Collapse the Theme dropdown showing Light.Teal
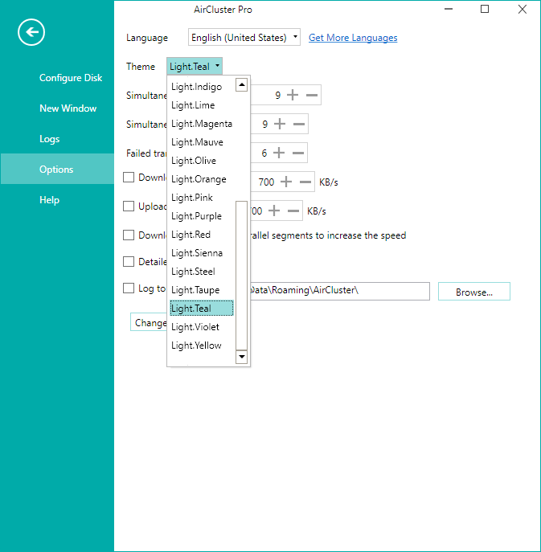 pos(195,66)
